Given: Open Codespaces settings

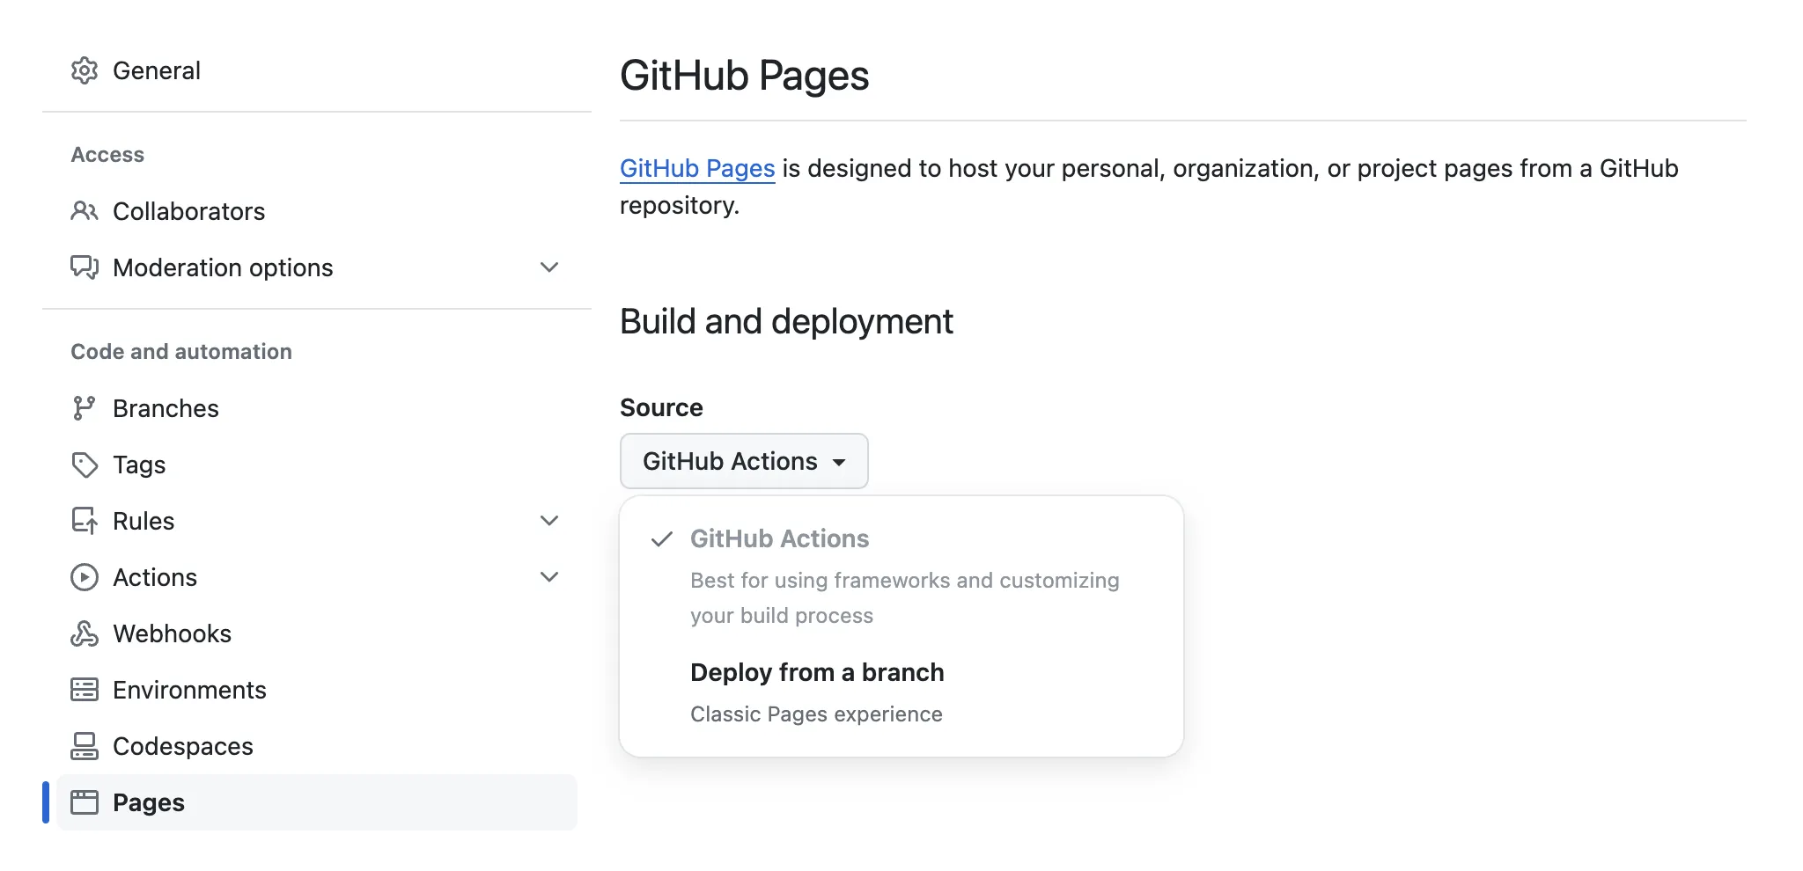Looking at the screenshot, I should 317,746.
